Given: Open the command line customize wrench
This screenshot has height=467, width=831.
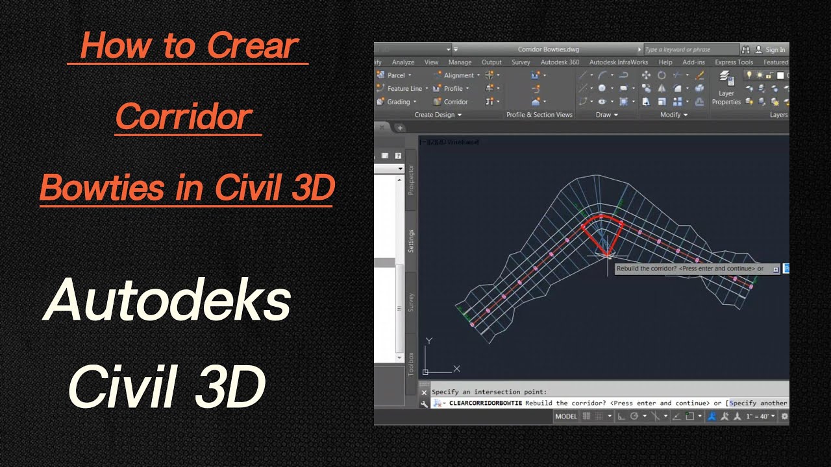Looking at the screenshot, I should click(425, 403).
